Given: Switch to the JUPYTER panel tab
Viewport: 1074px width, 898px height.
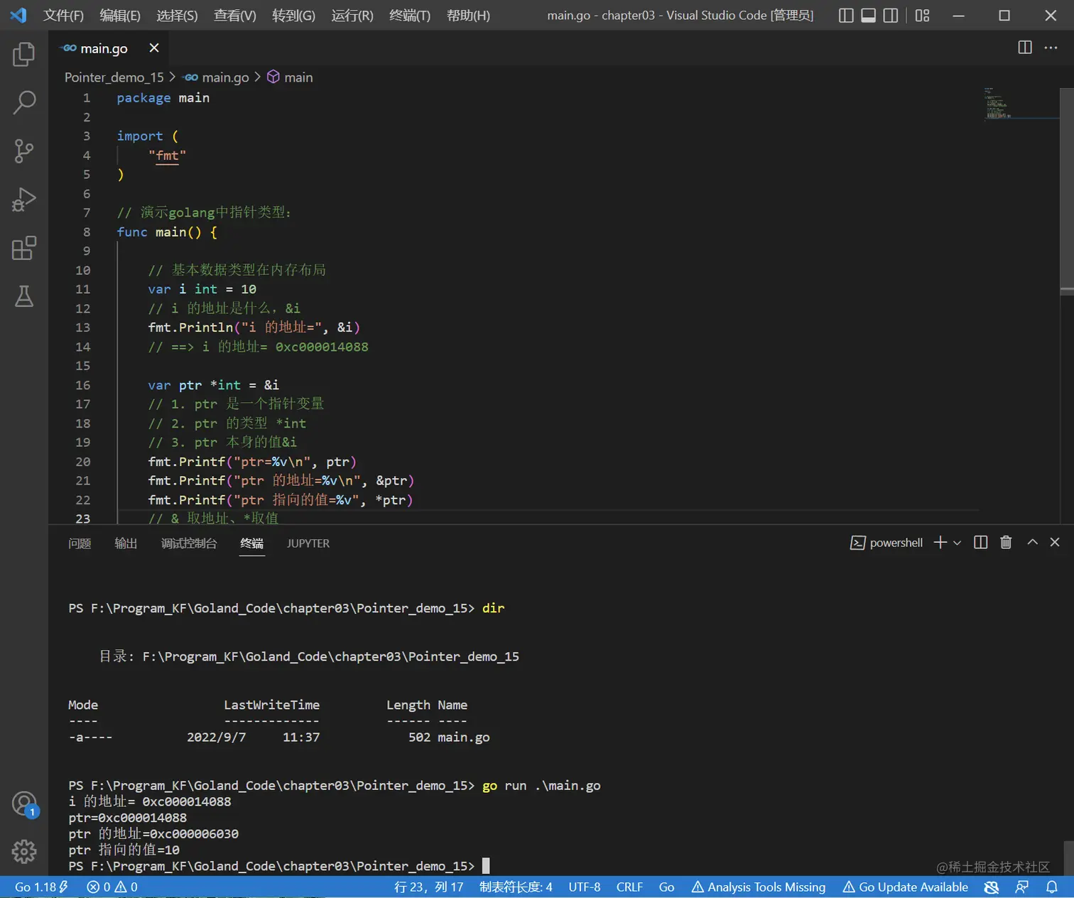Looking at the screenshot, I should tap(308, 543).
